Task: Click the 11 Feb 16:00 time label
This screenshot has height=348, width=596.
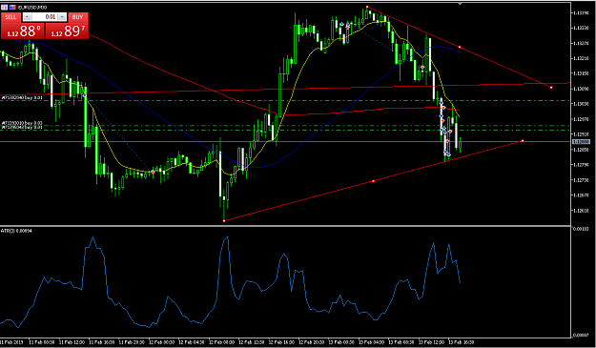Action: pyautogui.click(x=101, y=342)
